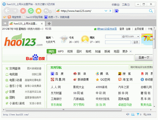Stop loading with the red X button
This screenshot has width=158, height=120.
point(23,11)
